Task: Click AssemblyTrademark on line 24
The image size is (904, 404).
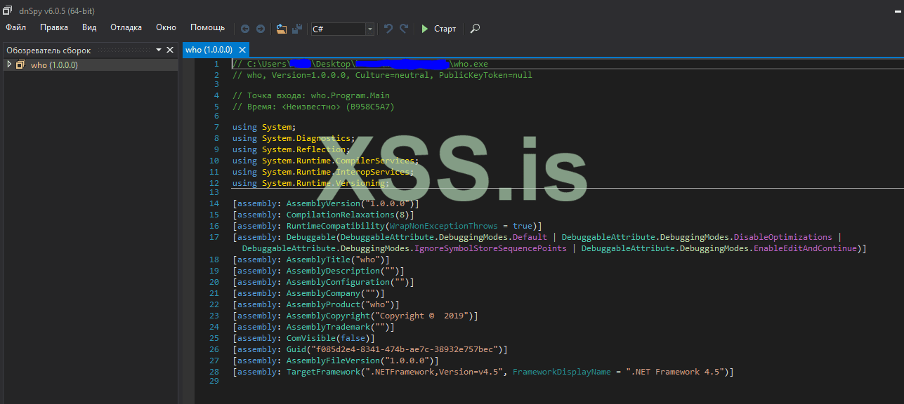Action: [x=328, y=327]
